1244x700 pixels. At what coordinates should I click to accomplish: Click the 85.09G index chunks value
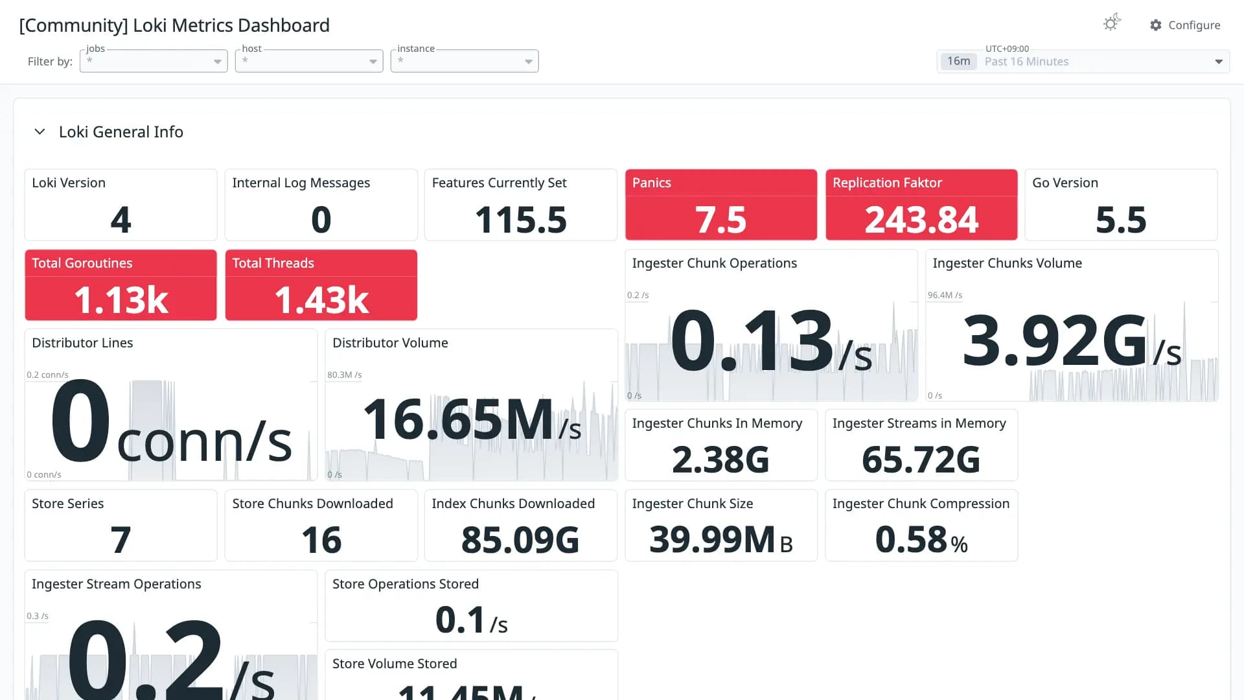point(520,540)
